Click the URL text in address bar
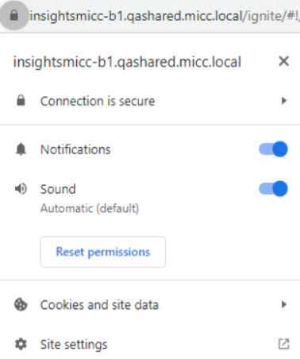The image size is (300, 359). pyautogui.click(x=164, y=16)
